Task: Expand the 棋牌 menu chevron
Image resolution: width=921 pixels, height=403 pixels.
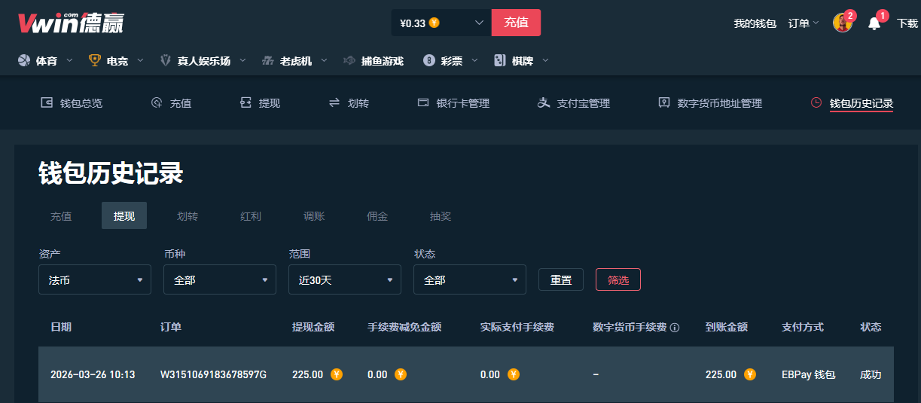Action: tap(545, 60)
